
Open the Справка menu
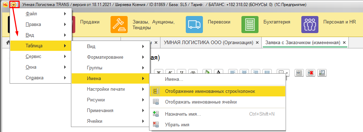point(41,78)
